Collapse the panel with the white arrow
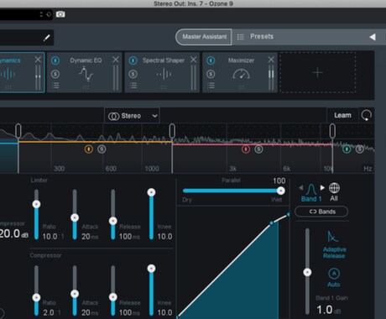This screenshot has height=319, width=386. (373, 37)
